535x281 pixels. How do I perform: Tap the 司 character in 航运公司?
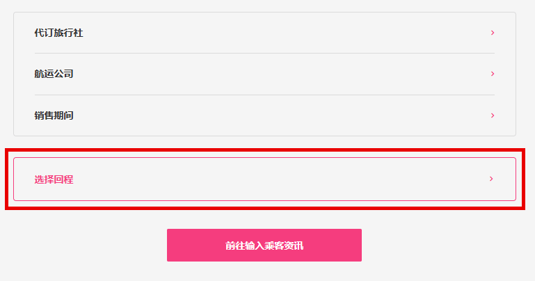point(69,74)
